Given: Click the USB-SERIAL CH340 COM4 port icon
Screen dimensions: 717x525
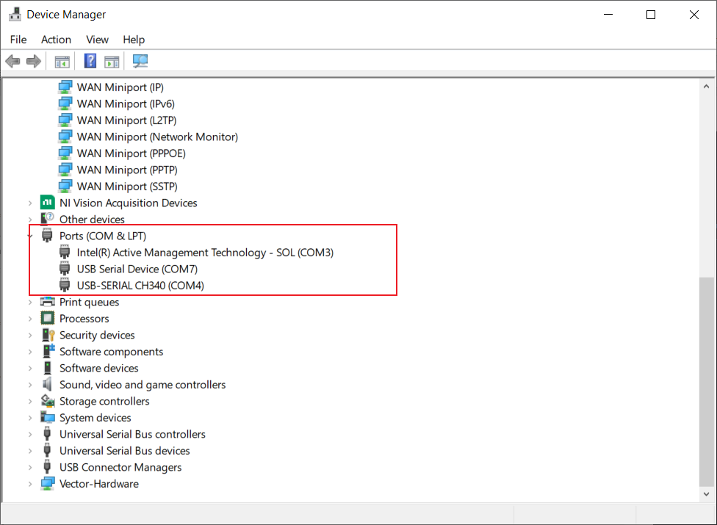Looking at the screenshot, I should [65, 285].
